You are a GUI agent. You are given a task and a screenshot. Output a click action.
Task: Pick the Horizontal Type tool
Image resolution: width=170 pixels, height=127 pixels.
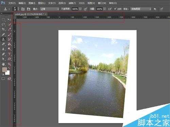pyautogui.click(x=9, y=54)
